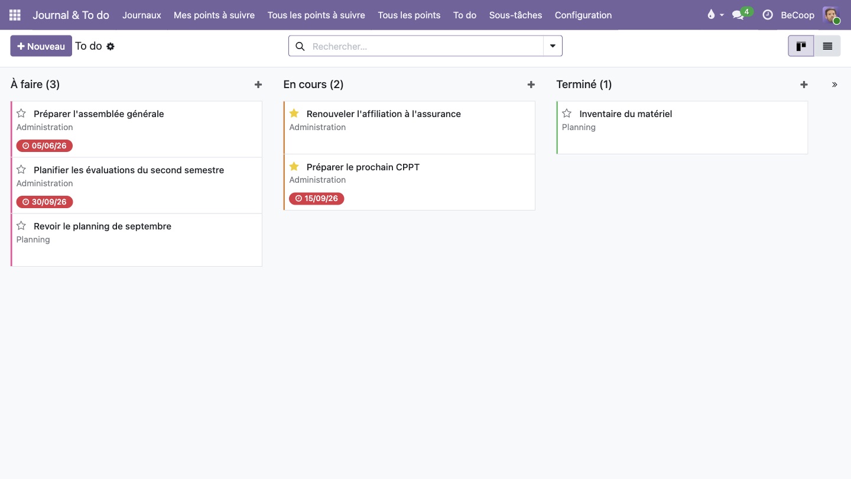Open the conversations icon with 4 badge
Viewport: 851px width, 479px height.
pos(742,14)
